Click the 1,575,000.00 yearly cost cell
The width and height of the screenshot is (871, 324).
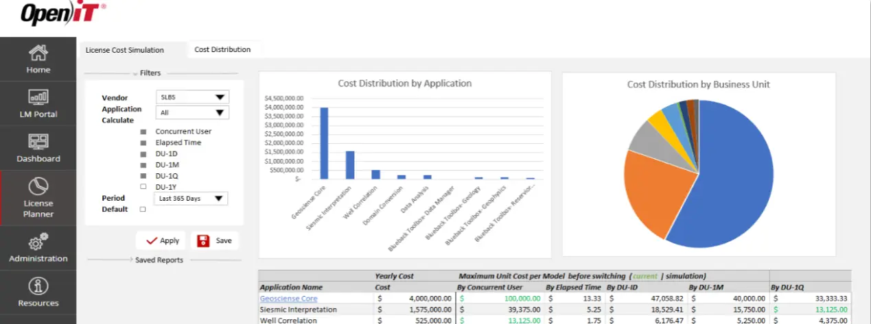click(x=414, y=310)
